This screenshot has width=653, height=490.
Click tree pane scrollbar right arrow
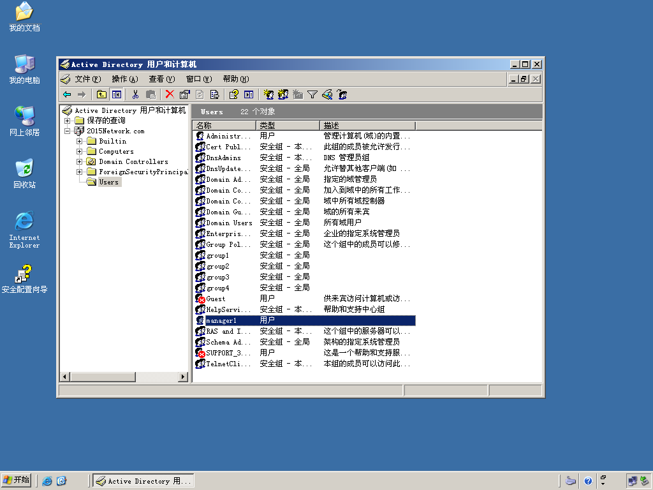183,376
